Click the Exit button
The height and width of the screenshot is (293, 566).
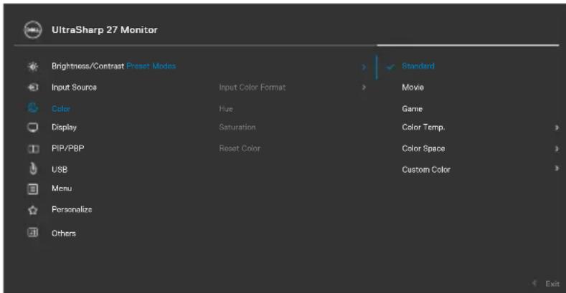point(552,284)
